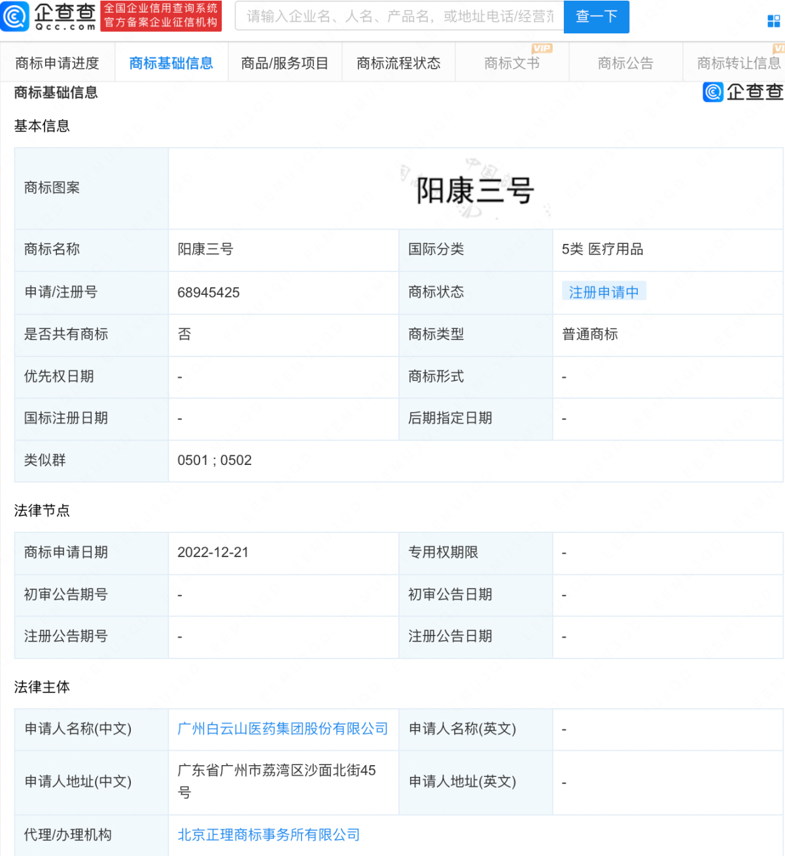Image resolution: width=785 pixels, height=856 pixels.
Task: Click the 专用权期限 label cell
Action: point(476,553)
